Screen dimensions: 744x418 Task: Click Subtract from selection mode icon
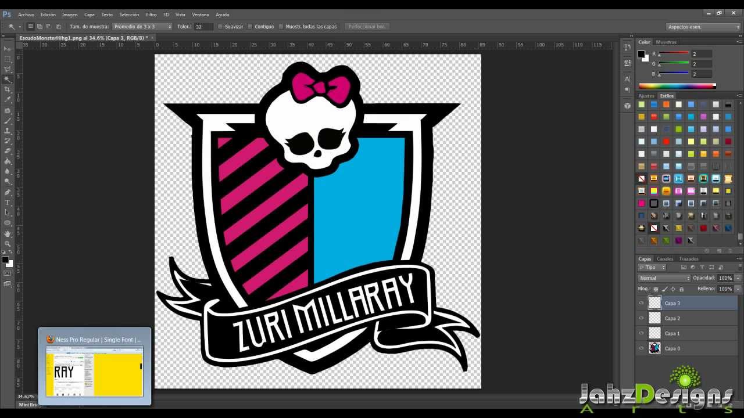point(49,26)
